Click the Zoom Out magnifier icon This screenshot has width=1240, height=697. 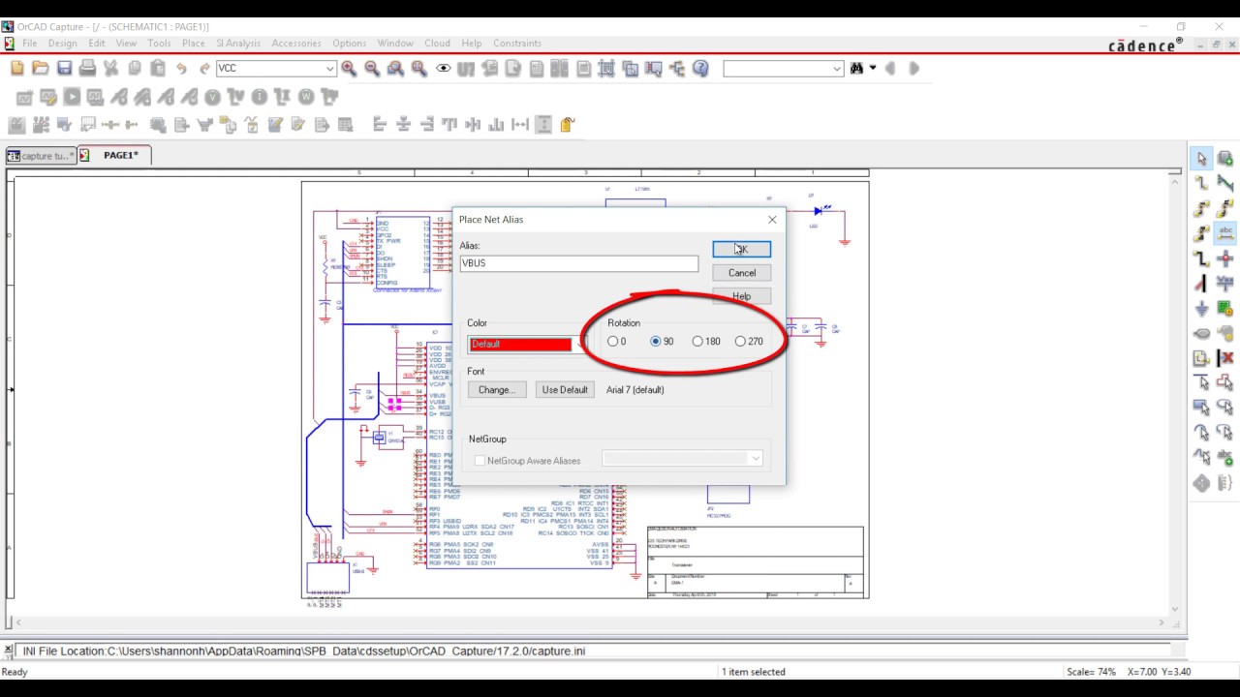(372, 68)
